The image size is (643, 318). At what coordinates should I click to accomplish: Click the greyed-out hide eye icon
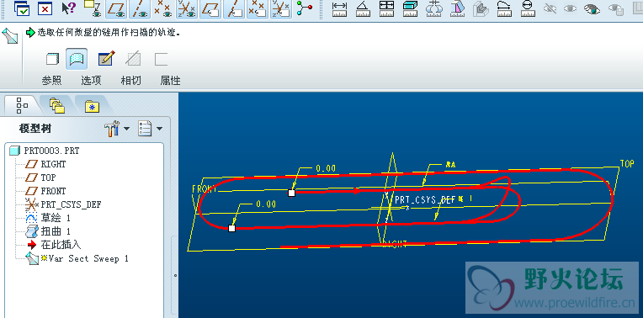pyautogui.click(x=550, y=8)
